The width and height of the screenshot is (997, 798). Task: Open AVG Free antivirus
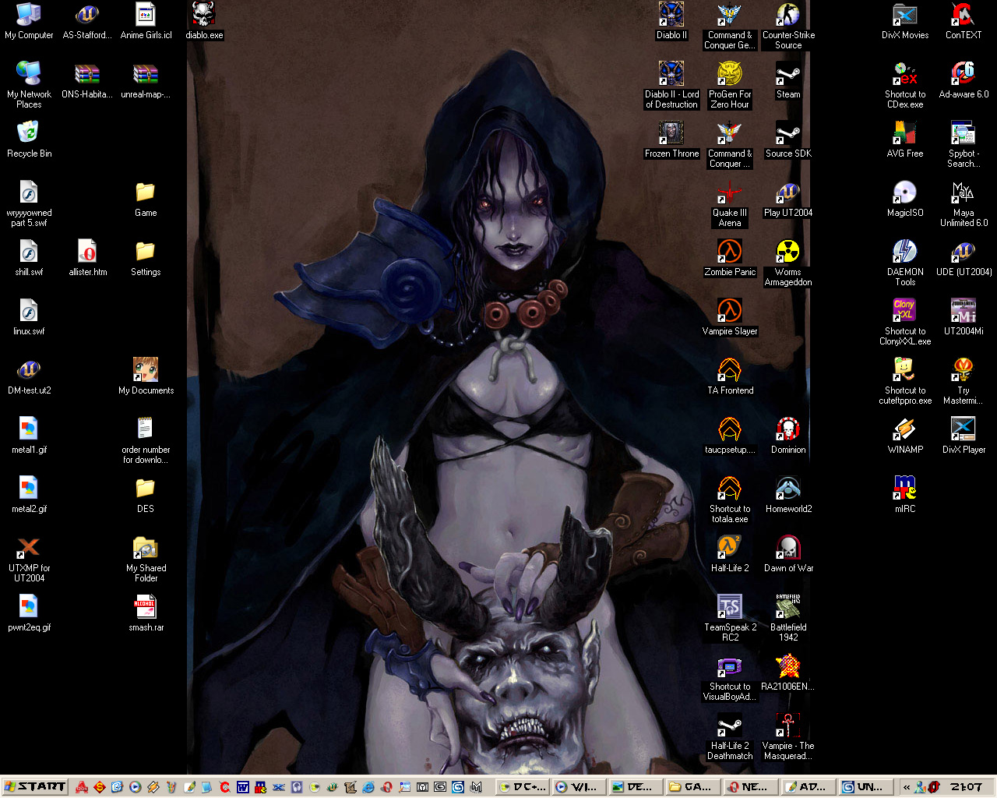[905, 139]
